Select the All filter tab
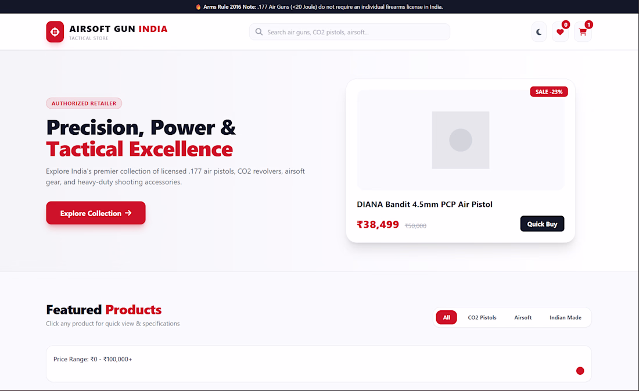The width and height of the screenshot is (639, 391). tap(446, 317)
